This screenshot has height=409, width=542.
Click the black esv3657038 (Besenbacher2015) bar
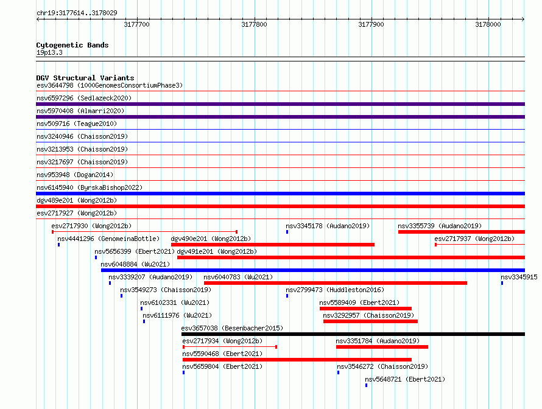[353, 334]
